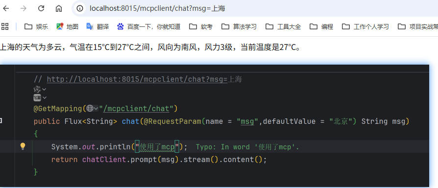Click the Typo inspection hint text
This screenshot has width=438, height=188.
click(247, 147)
